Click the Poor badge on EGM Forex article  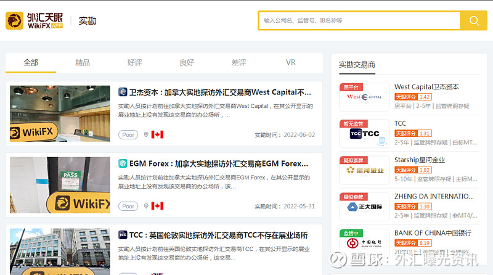point(128,206)
